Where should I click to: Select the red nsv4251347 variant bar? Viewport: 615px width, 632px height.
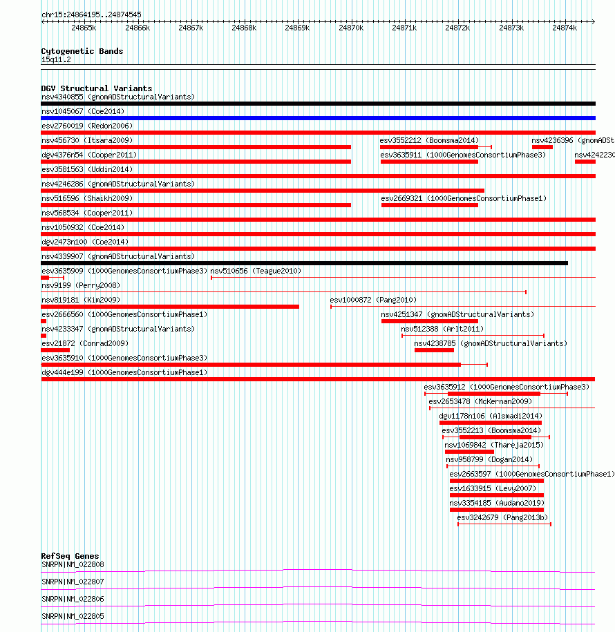tap(430, 321)
